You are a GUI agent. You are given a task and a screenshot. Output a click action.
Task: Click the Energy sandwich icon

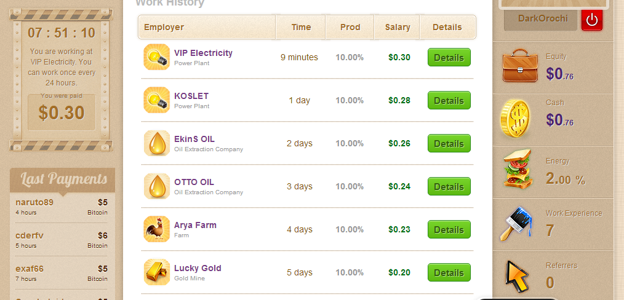click(x=517, y=169)
